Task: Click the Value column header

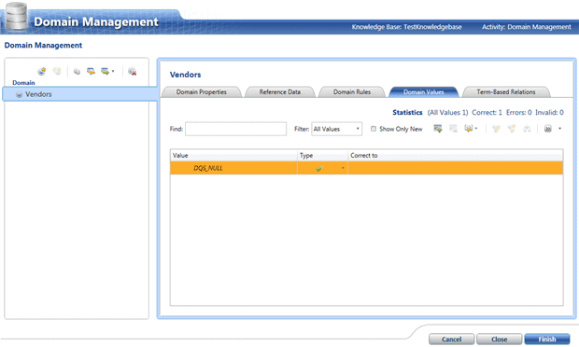Action: 233,155
